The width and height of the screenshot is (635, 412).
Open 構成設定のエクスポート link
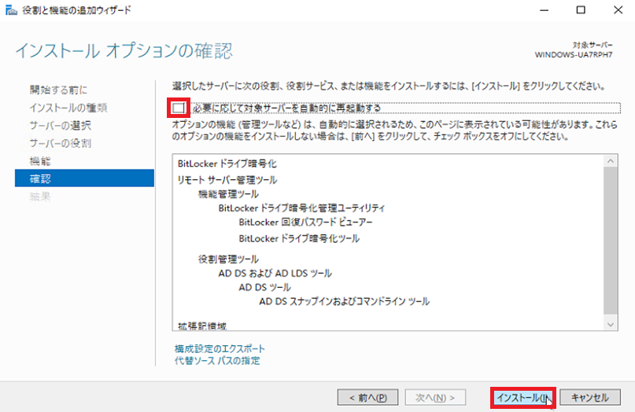tap(220, 348)
